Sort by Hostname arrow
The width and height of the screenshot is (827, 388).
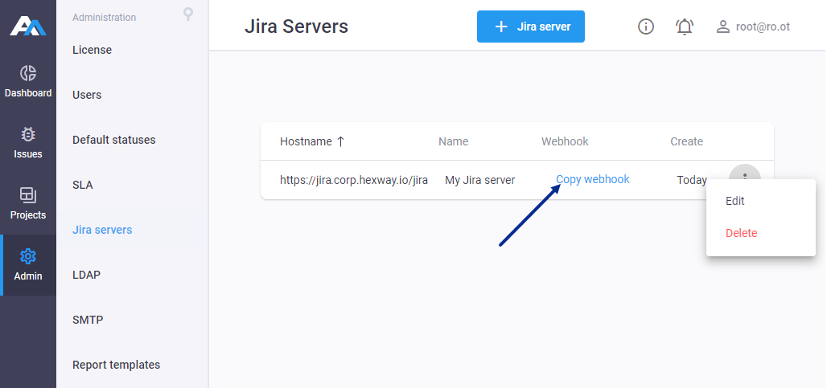point(341,141)
